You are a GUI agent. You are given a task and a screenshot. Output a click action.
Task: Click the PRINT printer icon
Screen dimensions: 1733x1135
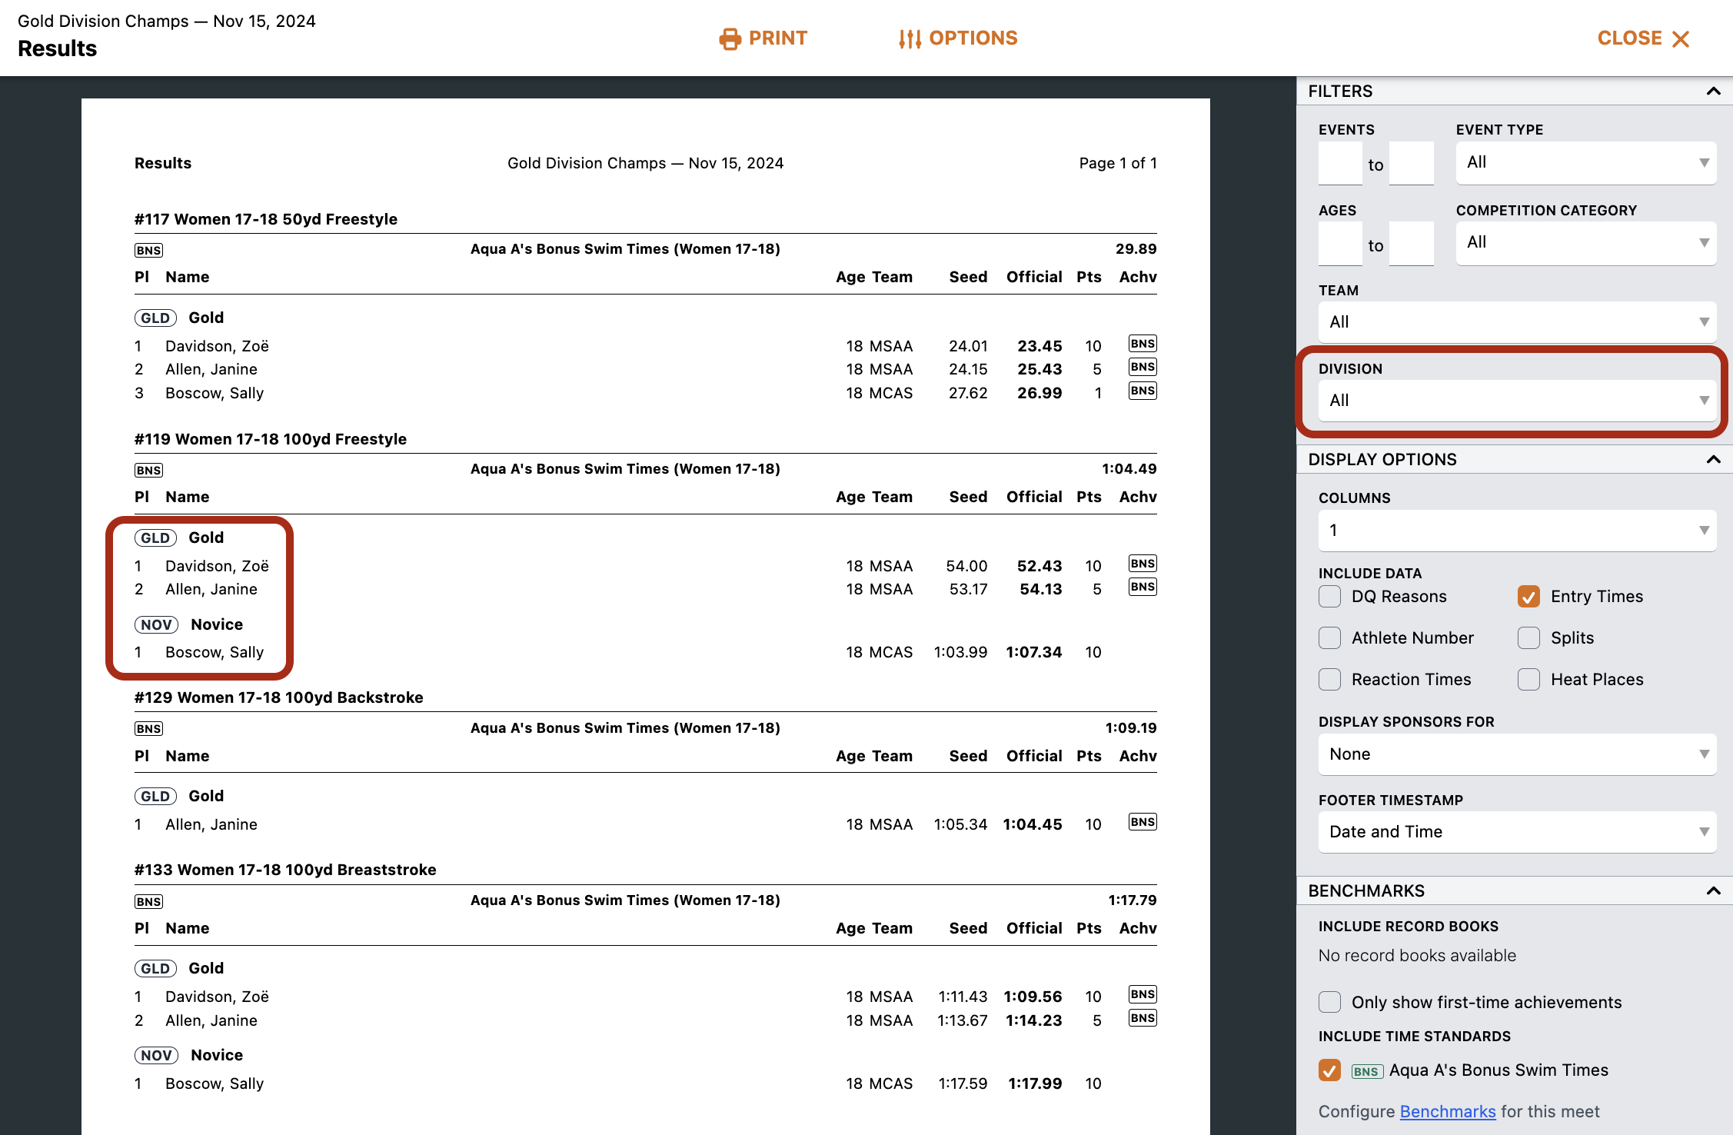tap(729, 38)
